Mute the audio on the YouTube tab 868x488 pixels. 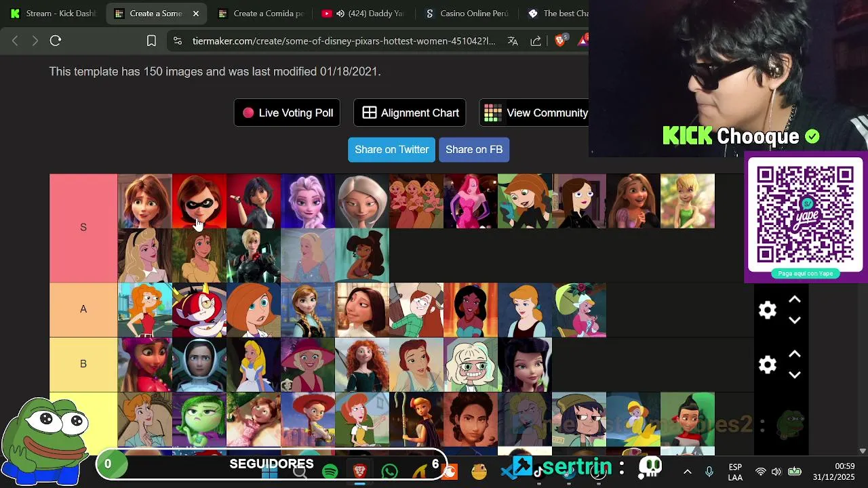click(340, 13)
